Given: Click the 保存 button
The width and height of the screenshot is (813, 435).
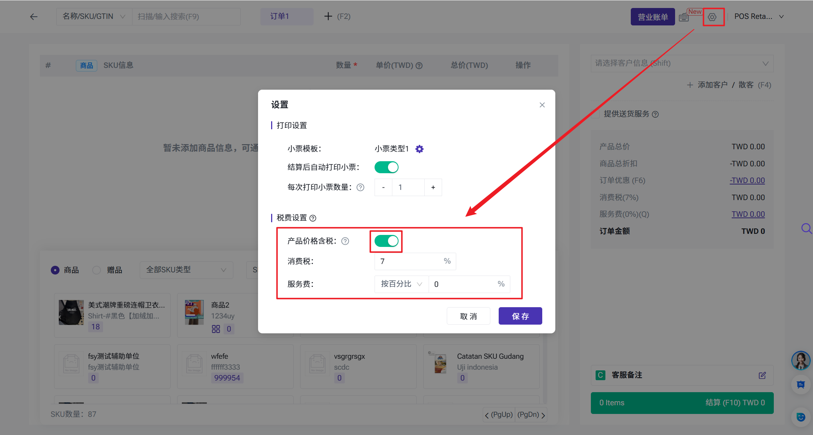Looking at the screenshot, I should point(520,316).
